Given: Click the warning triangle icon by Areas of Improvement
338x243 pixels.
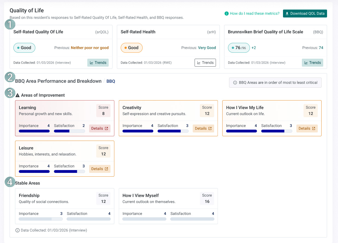Looking at the screenshot, I should click(x=18, y=95).
